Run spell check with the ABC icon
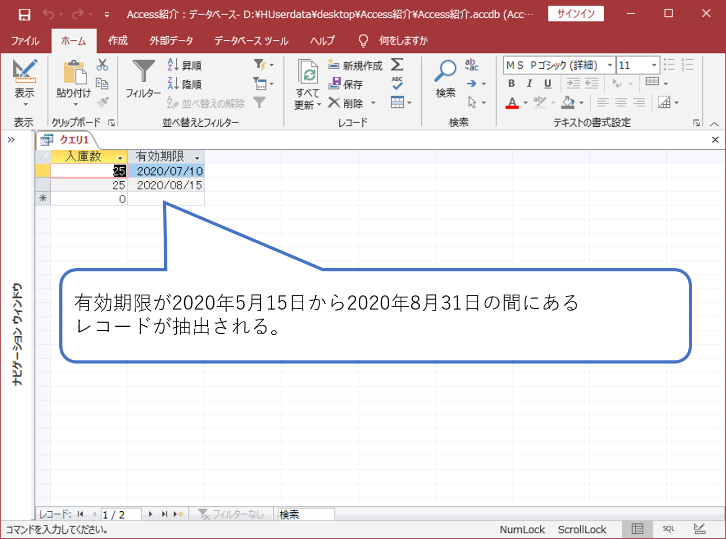This screenshot has width=726, height=539. tap(397, 84)
